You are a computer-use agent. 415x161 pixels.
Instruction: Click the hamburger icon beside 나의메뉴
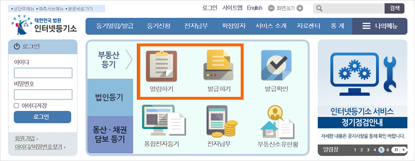pos(366,26)
